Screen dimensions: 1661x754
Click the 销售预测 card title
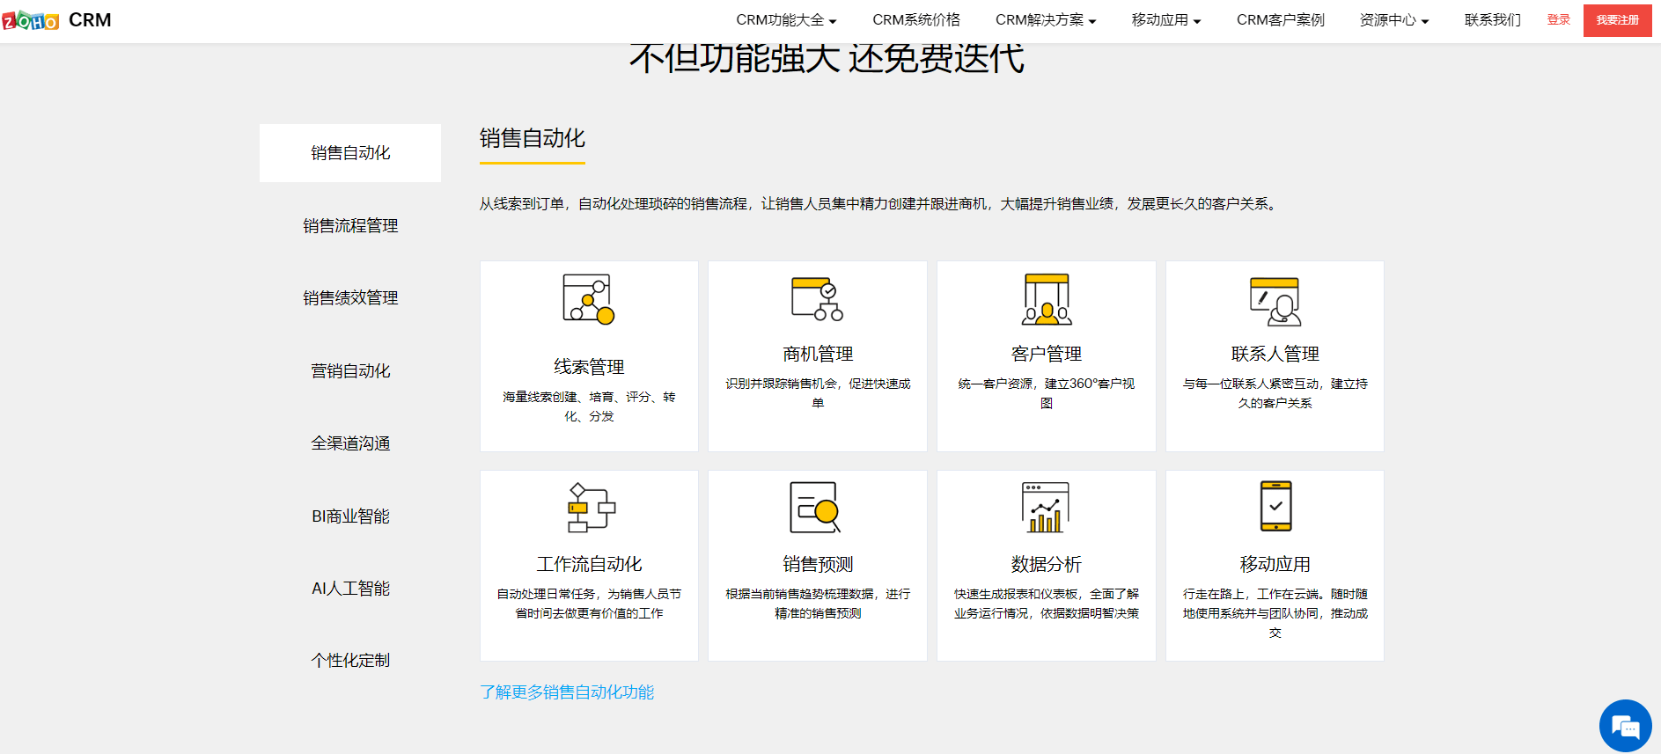818,564
